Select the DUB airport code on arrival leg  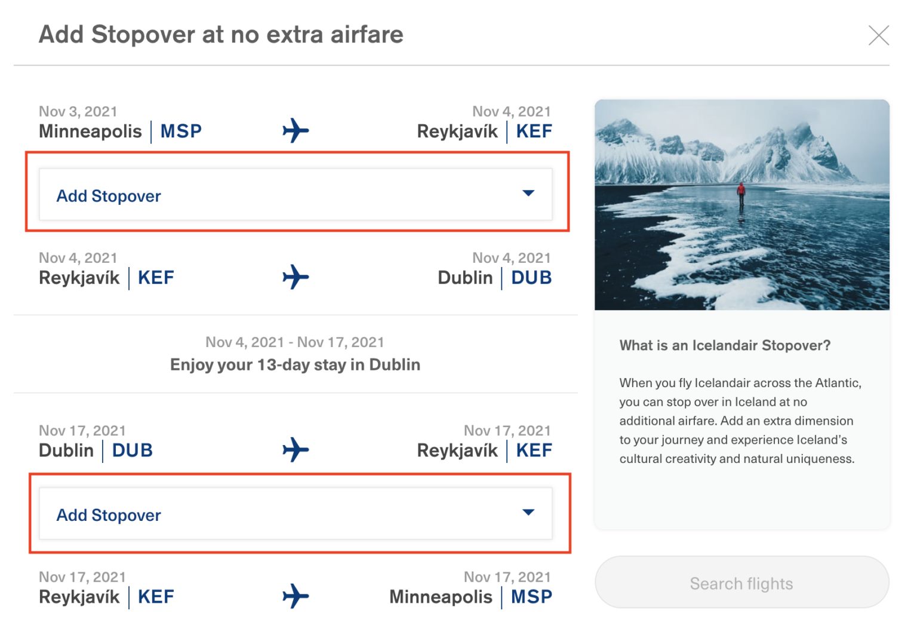click(531, 277)
